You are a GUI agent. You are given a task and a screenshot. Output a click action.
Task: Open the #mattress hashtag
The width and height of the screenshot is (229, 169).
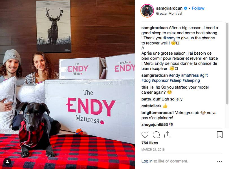click(190, 75)
